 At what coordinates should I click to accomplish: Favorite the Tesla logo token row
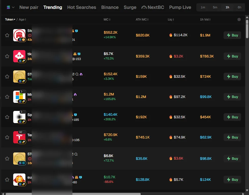pos(7,137)
